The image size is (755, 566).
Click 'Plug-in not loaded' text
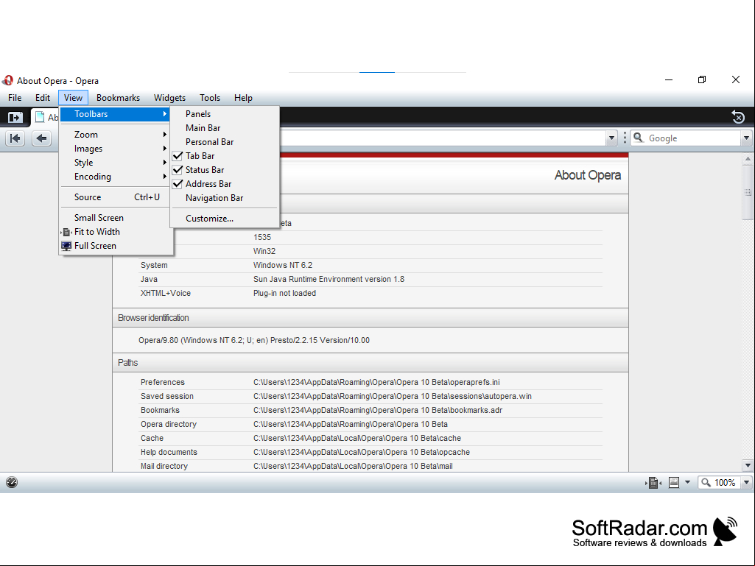click(x=284, y=293)
